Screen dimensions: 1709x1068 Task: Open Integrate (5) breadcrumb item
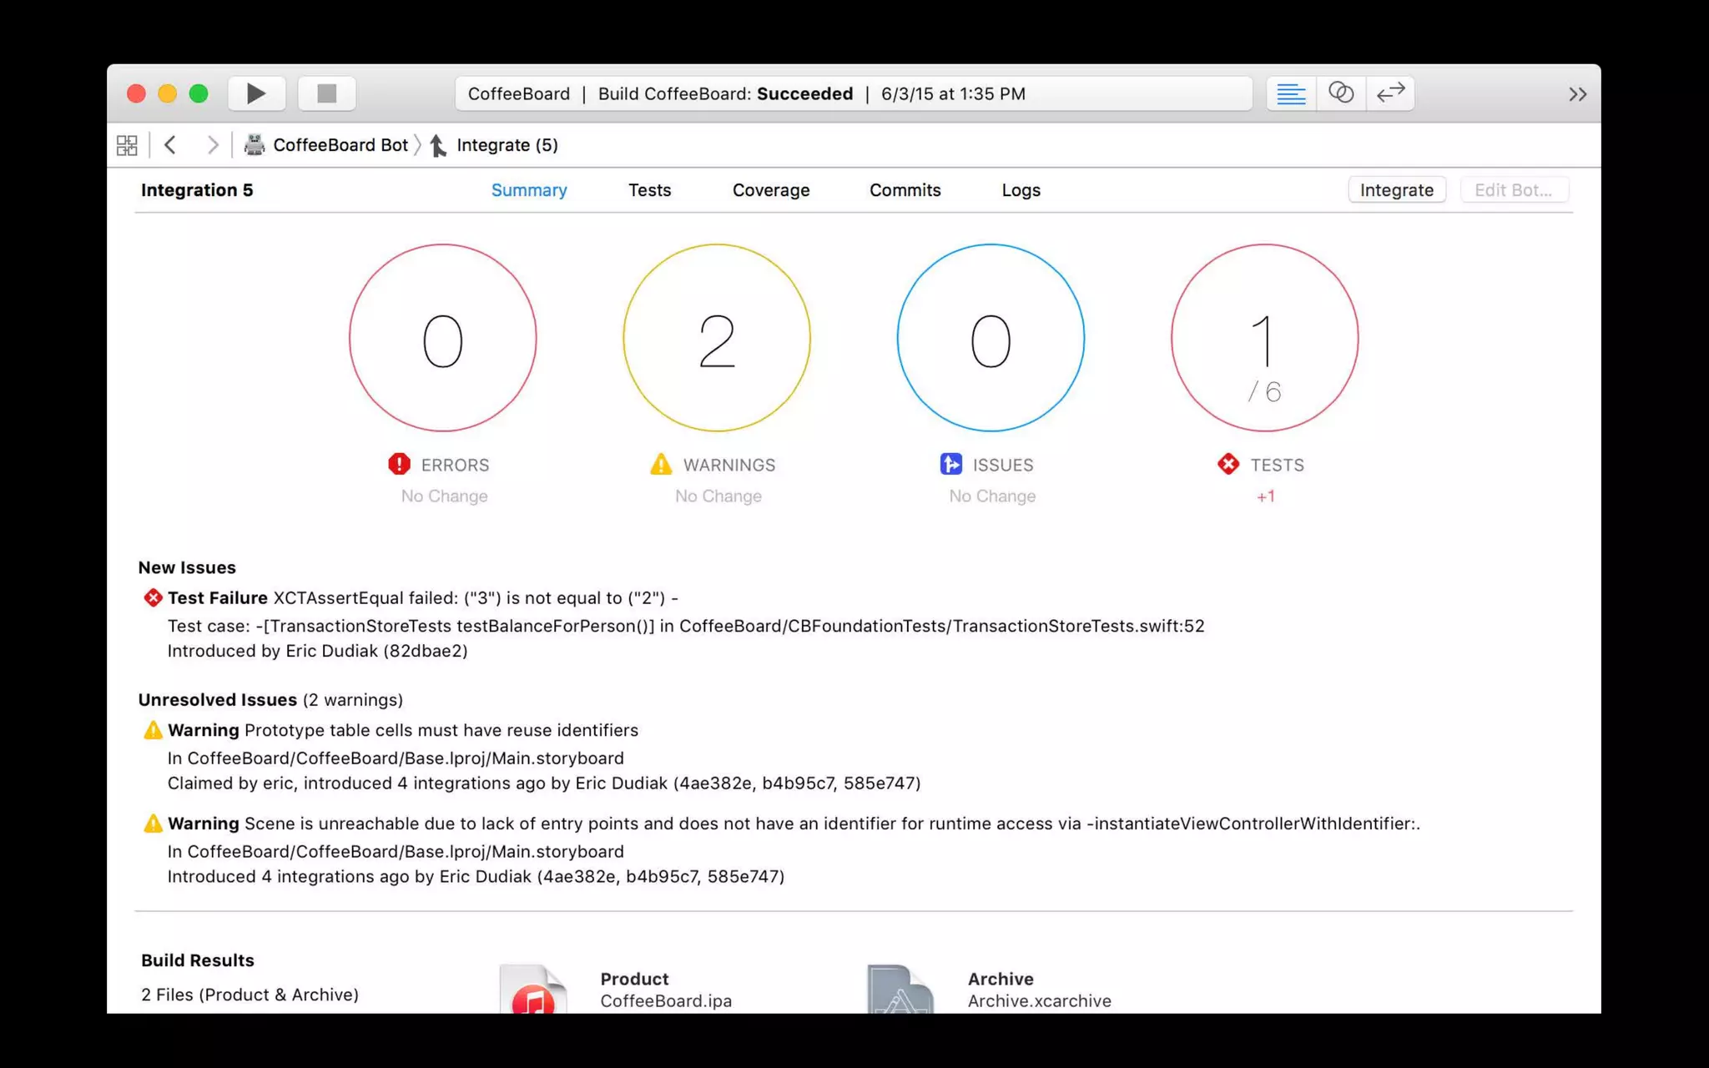(507, 145)
